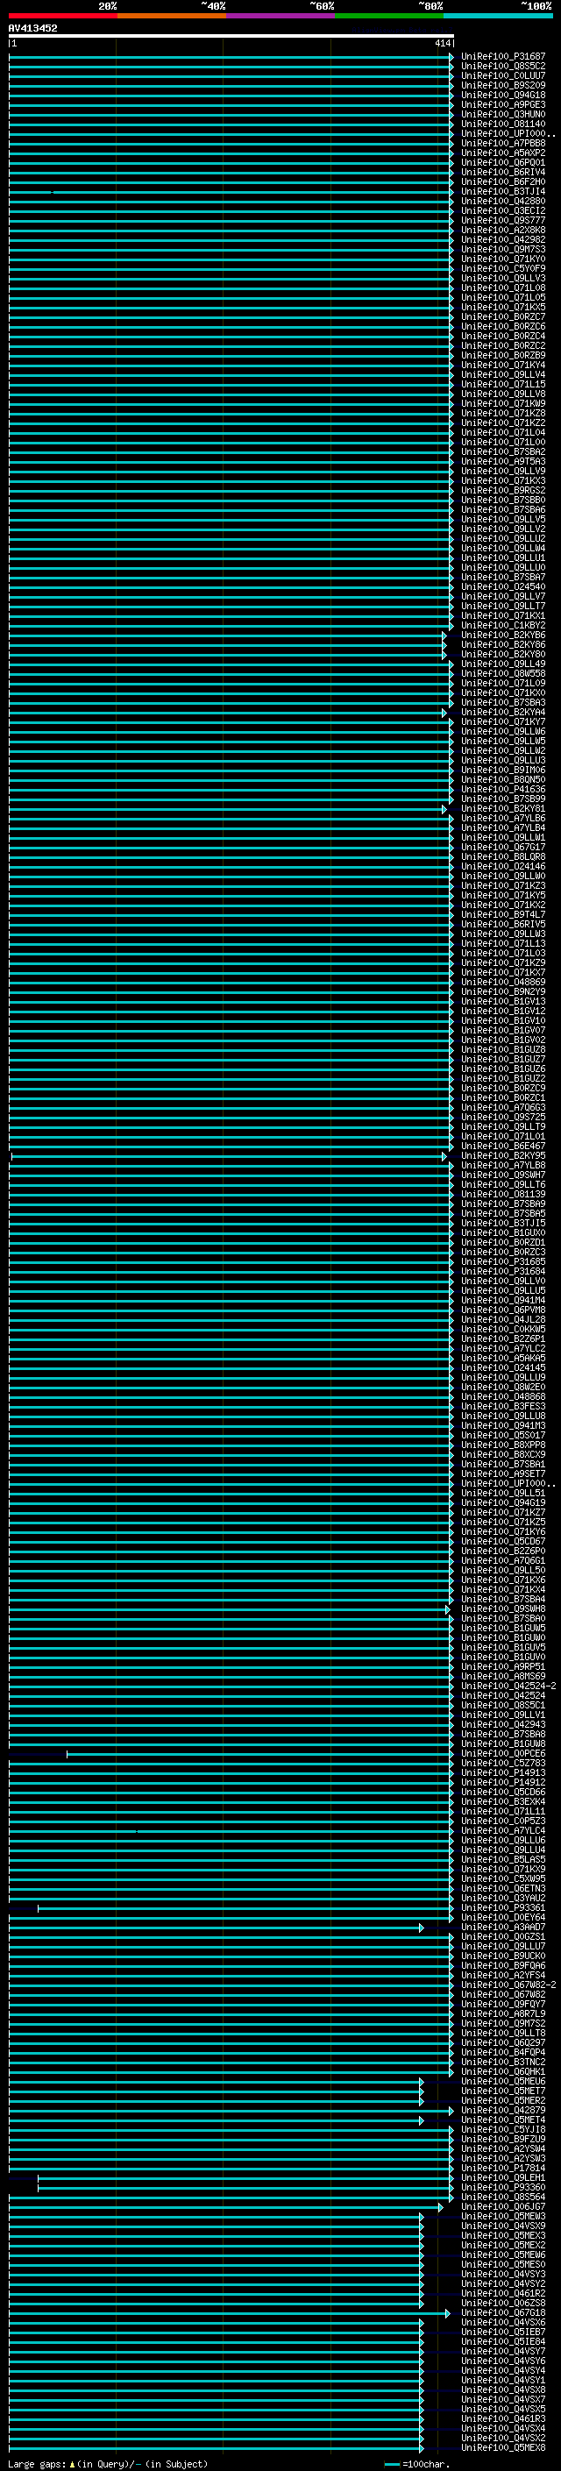Open hit UniRef100_A7Q6G3

pyautogui.click(x=502, y=1108)
